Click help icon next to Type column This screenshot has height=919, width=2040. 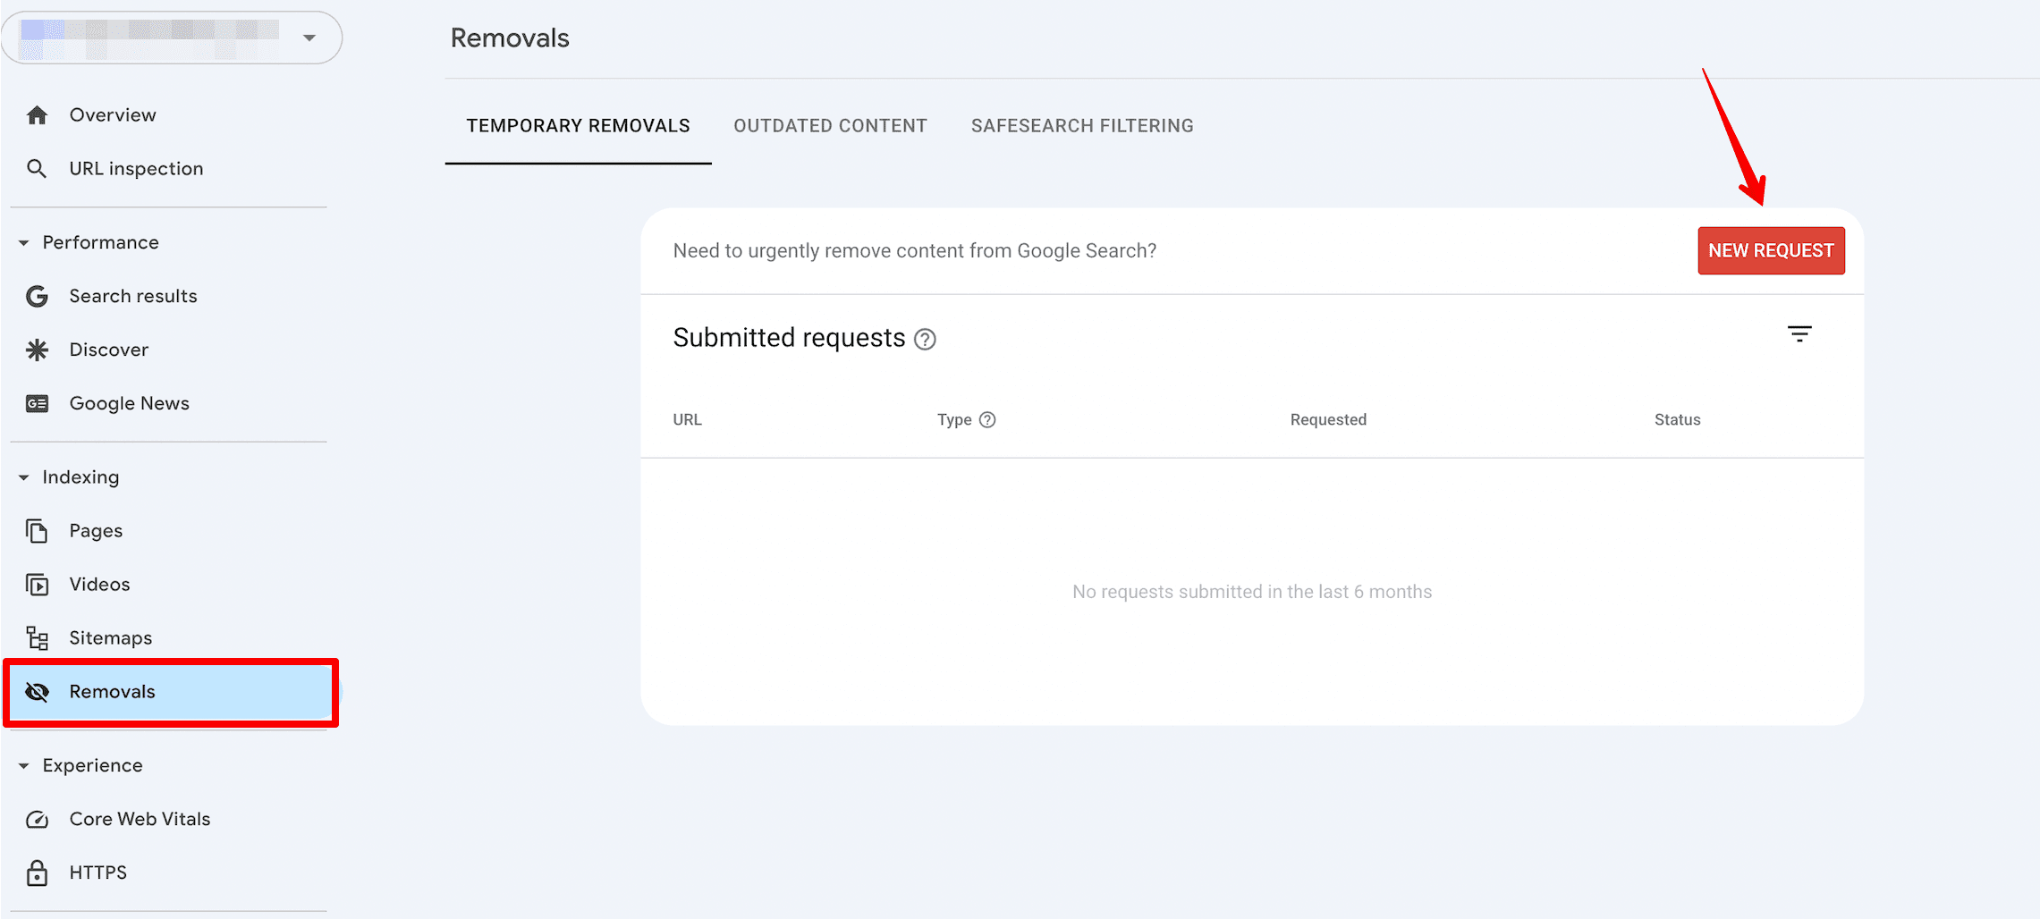point(987,420)
